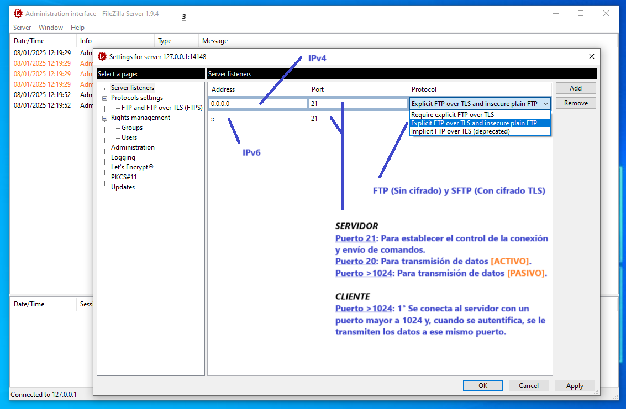Edit the 0.0.0.0 address field
Image resolution: width=626 pixels, height=409 pixels.
(x=257, y=104)
